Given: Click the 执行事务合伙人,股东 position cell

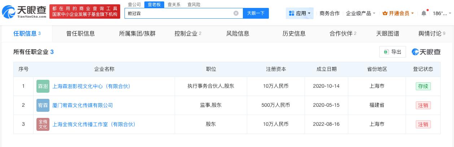Looking at the screenshot, I should (211, 86).
